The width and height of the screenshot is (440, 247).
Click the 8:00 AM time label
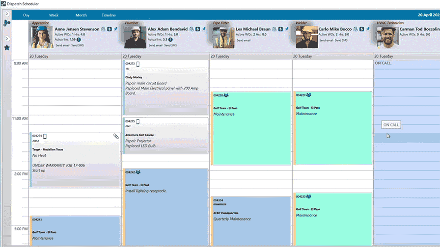coord(21,63)
